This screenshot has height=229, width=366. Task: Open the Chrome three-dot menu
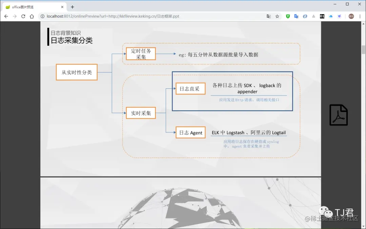point(360,16)
